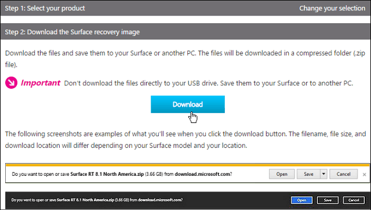Image resolution: width=371 pixels, height=210 pixels.
Task: Click the zip filename in light notification bar
Action: point(107,174)
